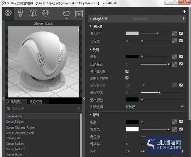Collapse the 折射 section
Image resolution: width=191 pixels, height=157 pixels.
click(x=90, y=114)
